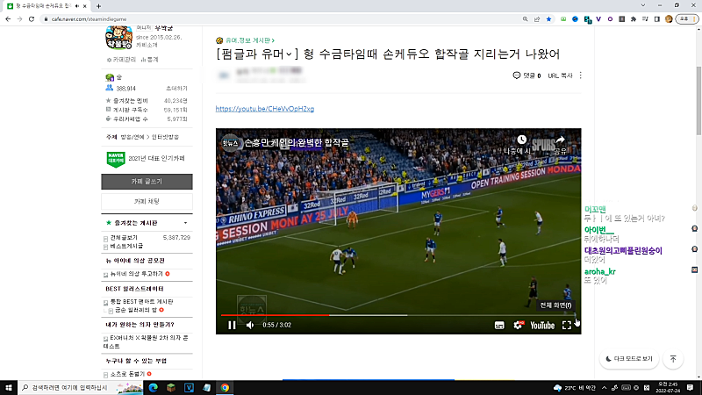
Task: Open the zoom magnifier icon in address bar
Action: pyautogui.click(x=525, y=19)
